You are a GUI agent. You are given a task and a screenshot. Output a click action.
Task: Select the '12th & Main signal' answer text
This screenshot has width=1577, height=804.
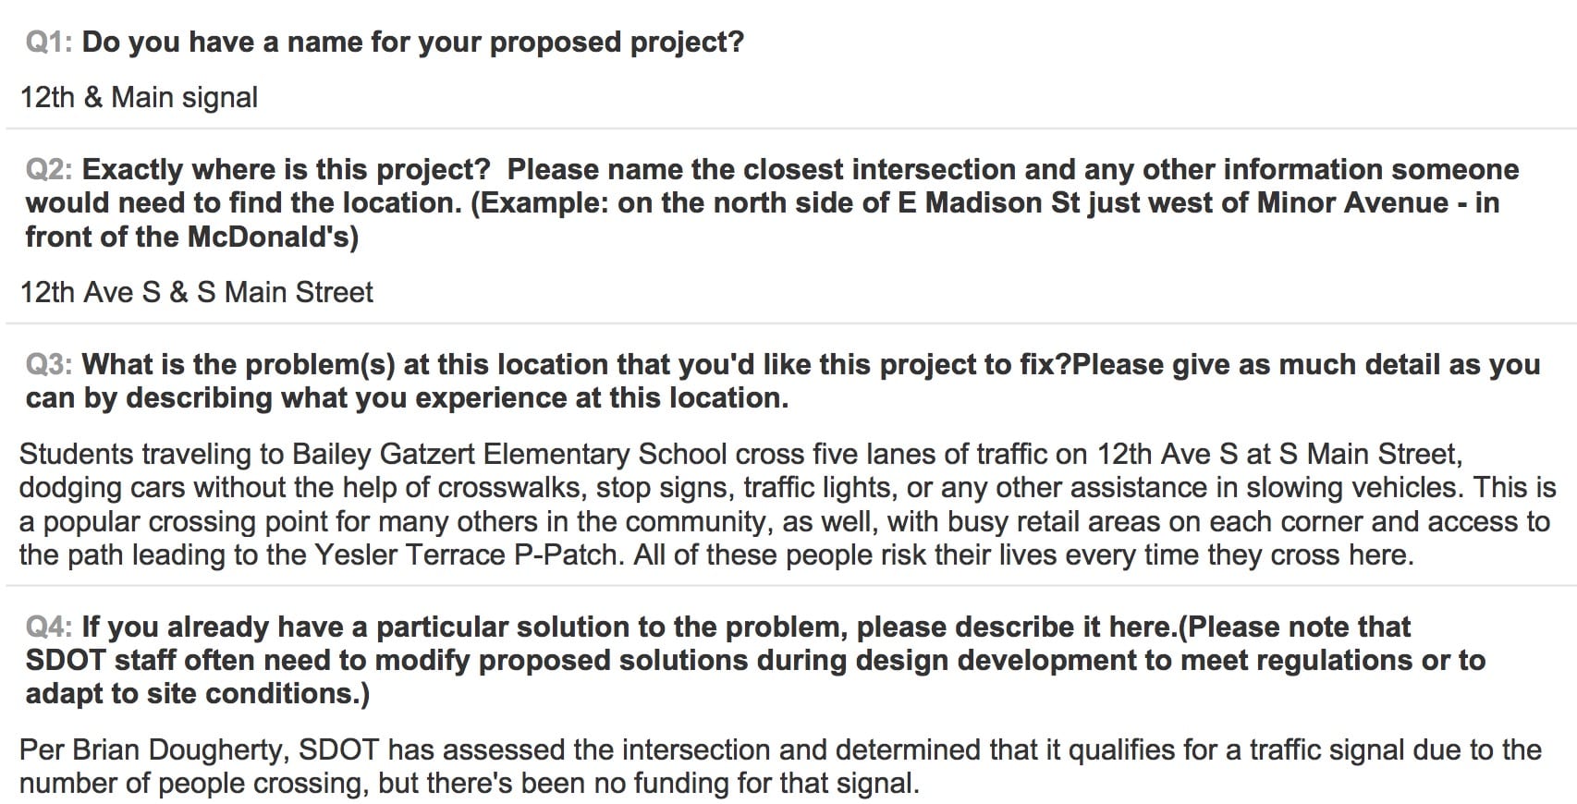point(139,97)
